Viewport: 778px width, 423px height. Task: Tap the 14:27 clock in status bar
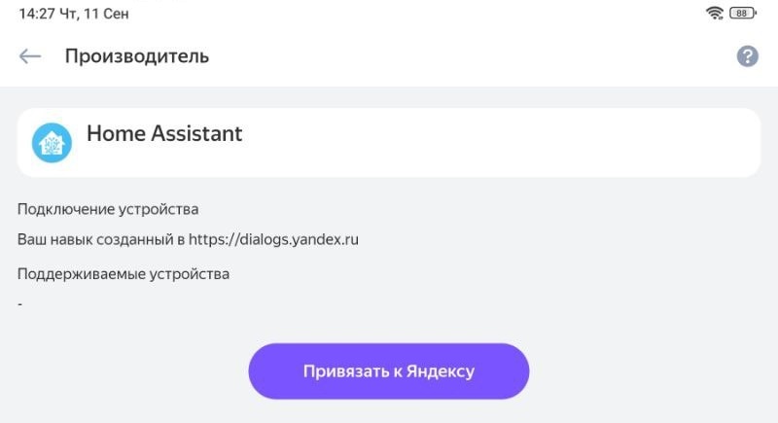pos(36,14)
